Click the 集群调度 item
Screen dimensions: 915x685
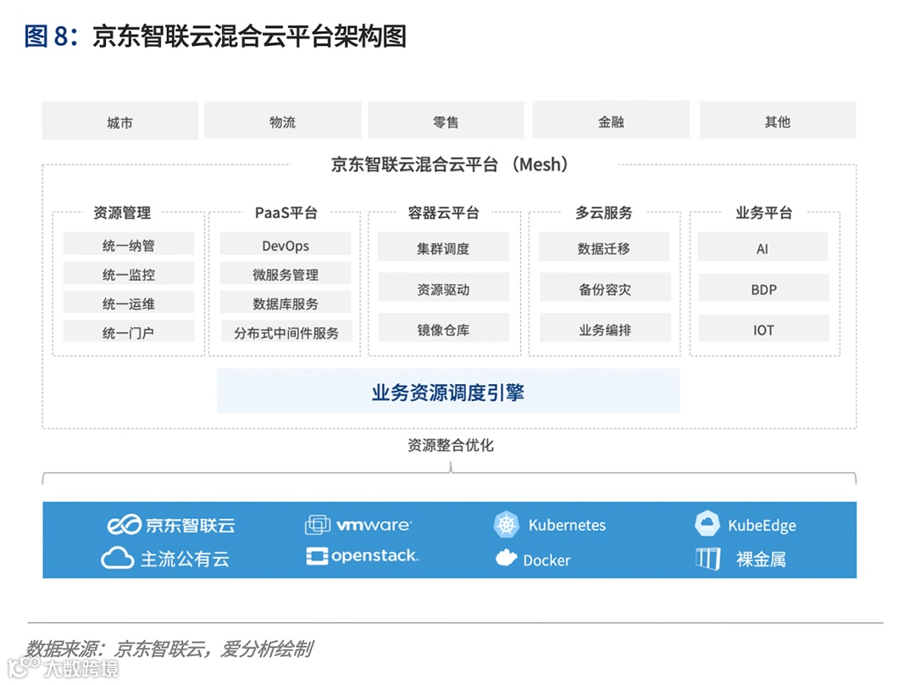point(443,247)
